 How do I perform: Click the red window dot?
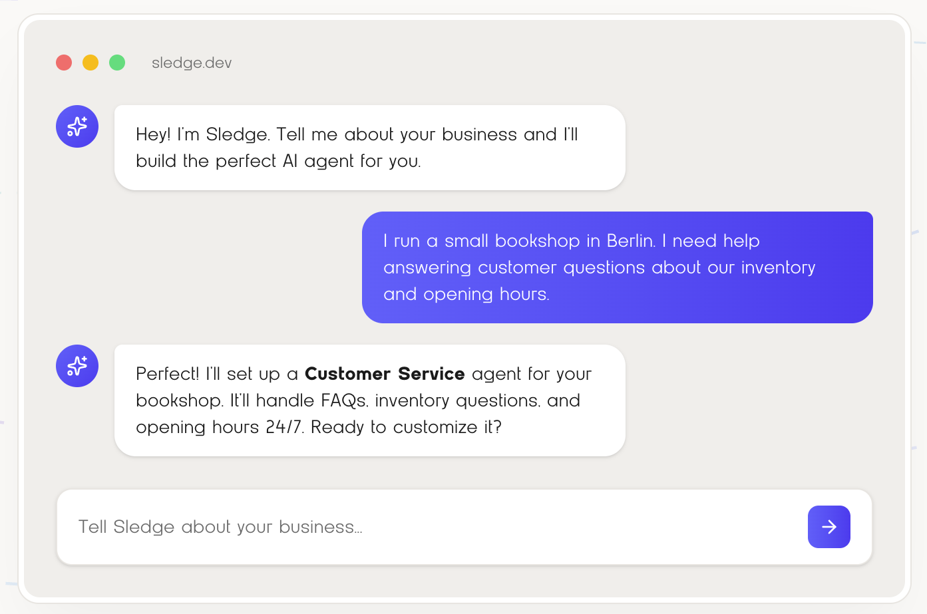(x=64, y=63)
